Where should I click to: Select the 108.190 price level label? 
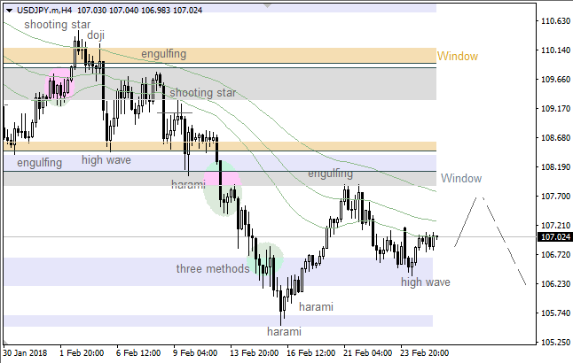554,167
